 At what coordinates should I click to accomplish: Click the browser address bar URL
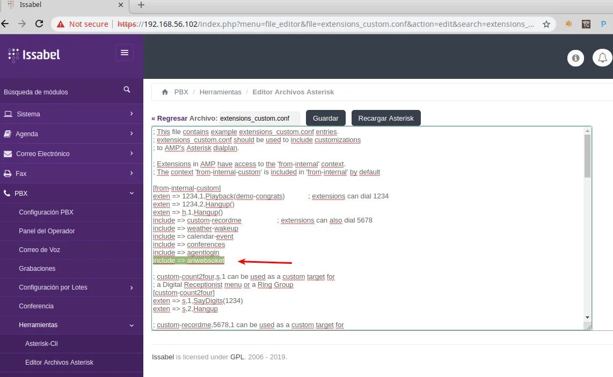click(x=325, y=24)
